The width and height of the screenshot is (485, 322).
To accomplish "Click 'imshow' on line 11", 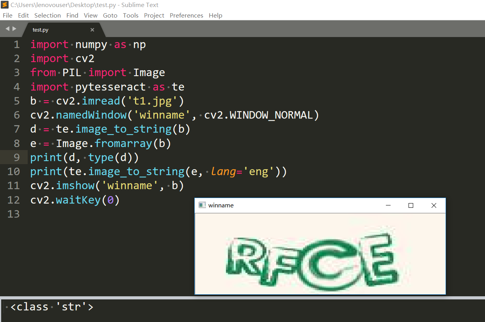I will [75, 186].
